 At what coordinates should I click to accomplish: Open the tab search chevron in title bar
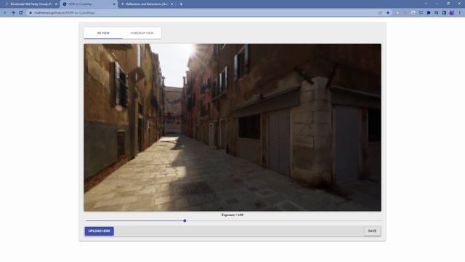pyautogui.click(x=426, y=4)
